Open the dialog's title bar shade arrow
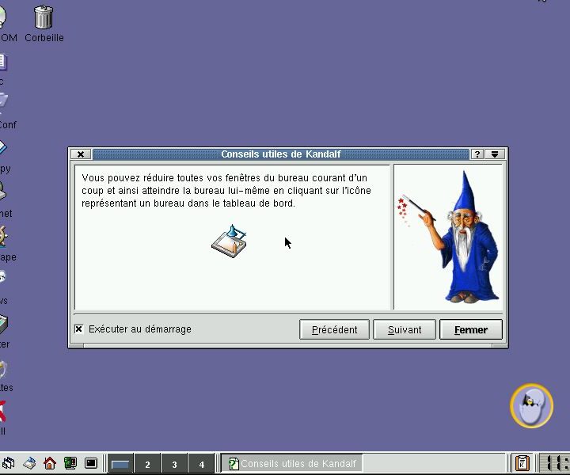 pyautogui.click(x=495, y=154)
